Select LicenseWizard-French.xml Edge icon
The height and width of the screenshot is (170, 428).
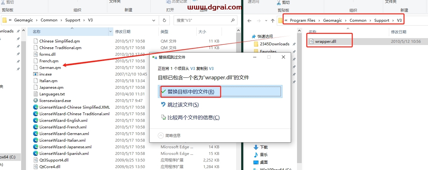pos(36,127)
